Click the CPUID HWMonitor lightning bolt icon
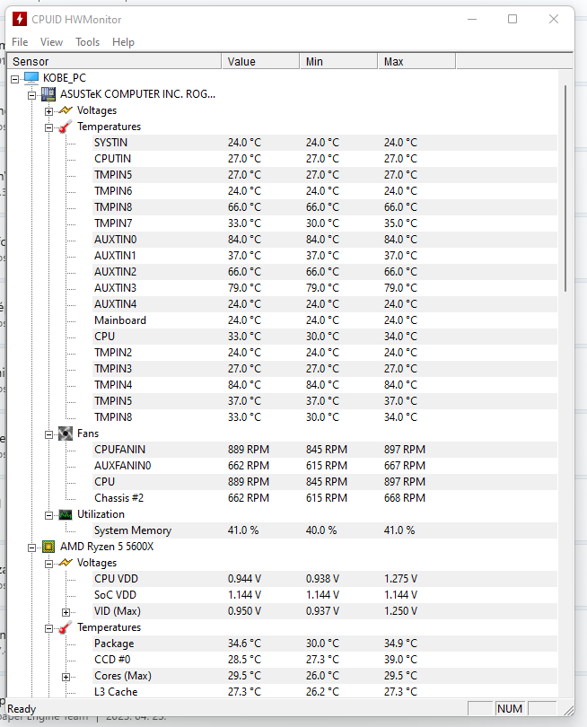The width and height of the screenshot is (587, 727). pos(20,19)
